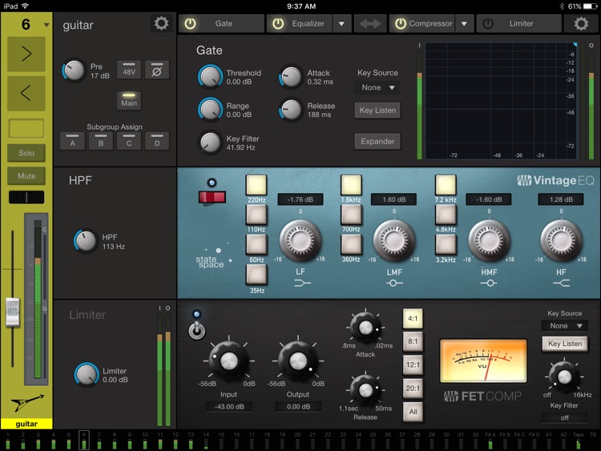
Task: Click the channel fader handle
Action: (13, 312)
